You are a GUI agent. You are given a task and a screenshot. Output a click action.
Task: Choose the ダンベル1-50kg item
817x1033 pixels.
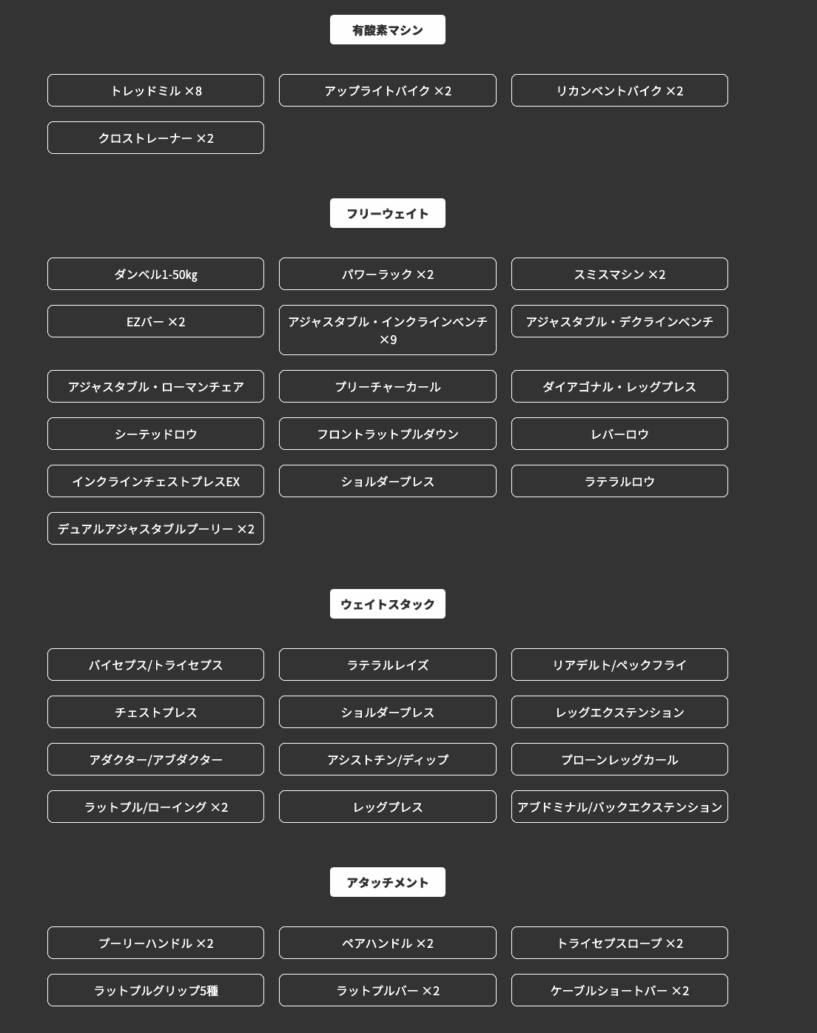tap(155, 274)
